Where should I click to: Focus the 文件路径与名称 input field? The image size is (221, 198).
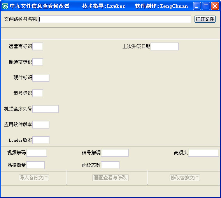[115, 19]
